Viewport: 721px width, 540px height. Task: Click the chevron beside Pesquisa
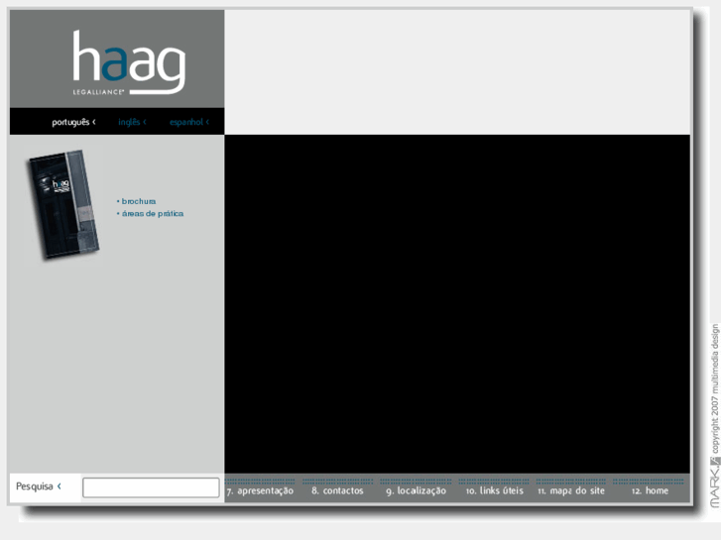click(x=60, y=486)
